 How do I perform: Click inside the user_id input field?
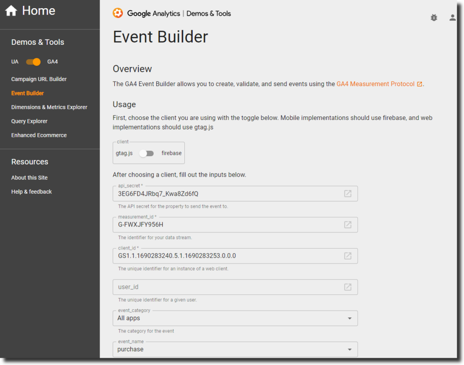tap(204, 287)
